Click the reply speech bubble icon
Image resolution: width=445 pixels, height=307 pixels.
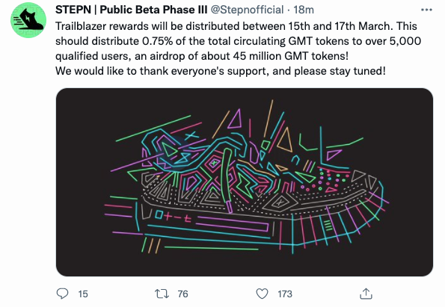[62, 294]
